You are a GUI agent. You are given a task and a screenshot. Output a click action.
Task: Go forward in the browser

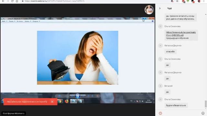pyautogui.click(x=8, y=1)
